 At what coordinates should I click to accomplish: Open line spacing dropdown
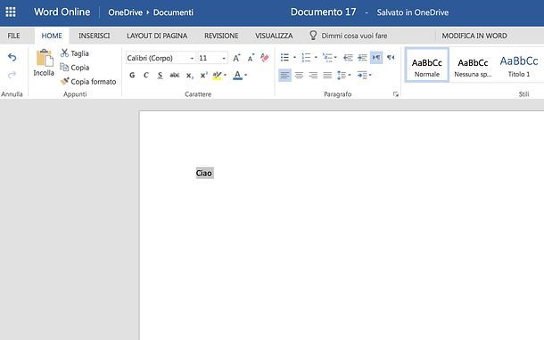pyautogui.click(x=344, y=75)
